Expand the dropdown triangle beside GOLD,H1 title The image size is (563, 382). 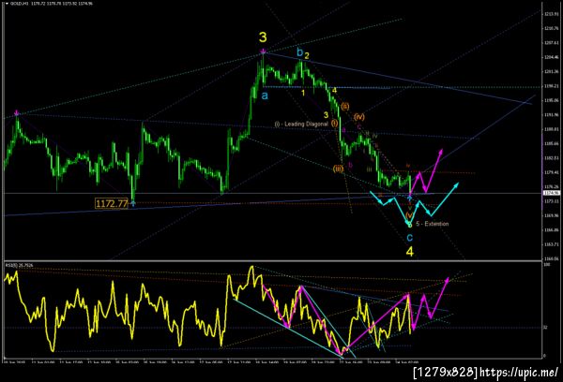coord(7,4)
